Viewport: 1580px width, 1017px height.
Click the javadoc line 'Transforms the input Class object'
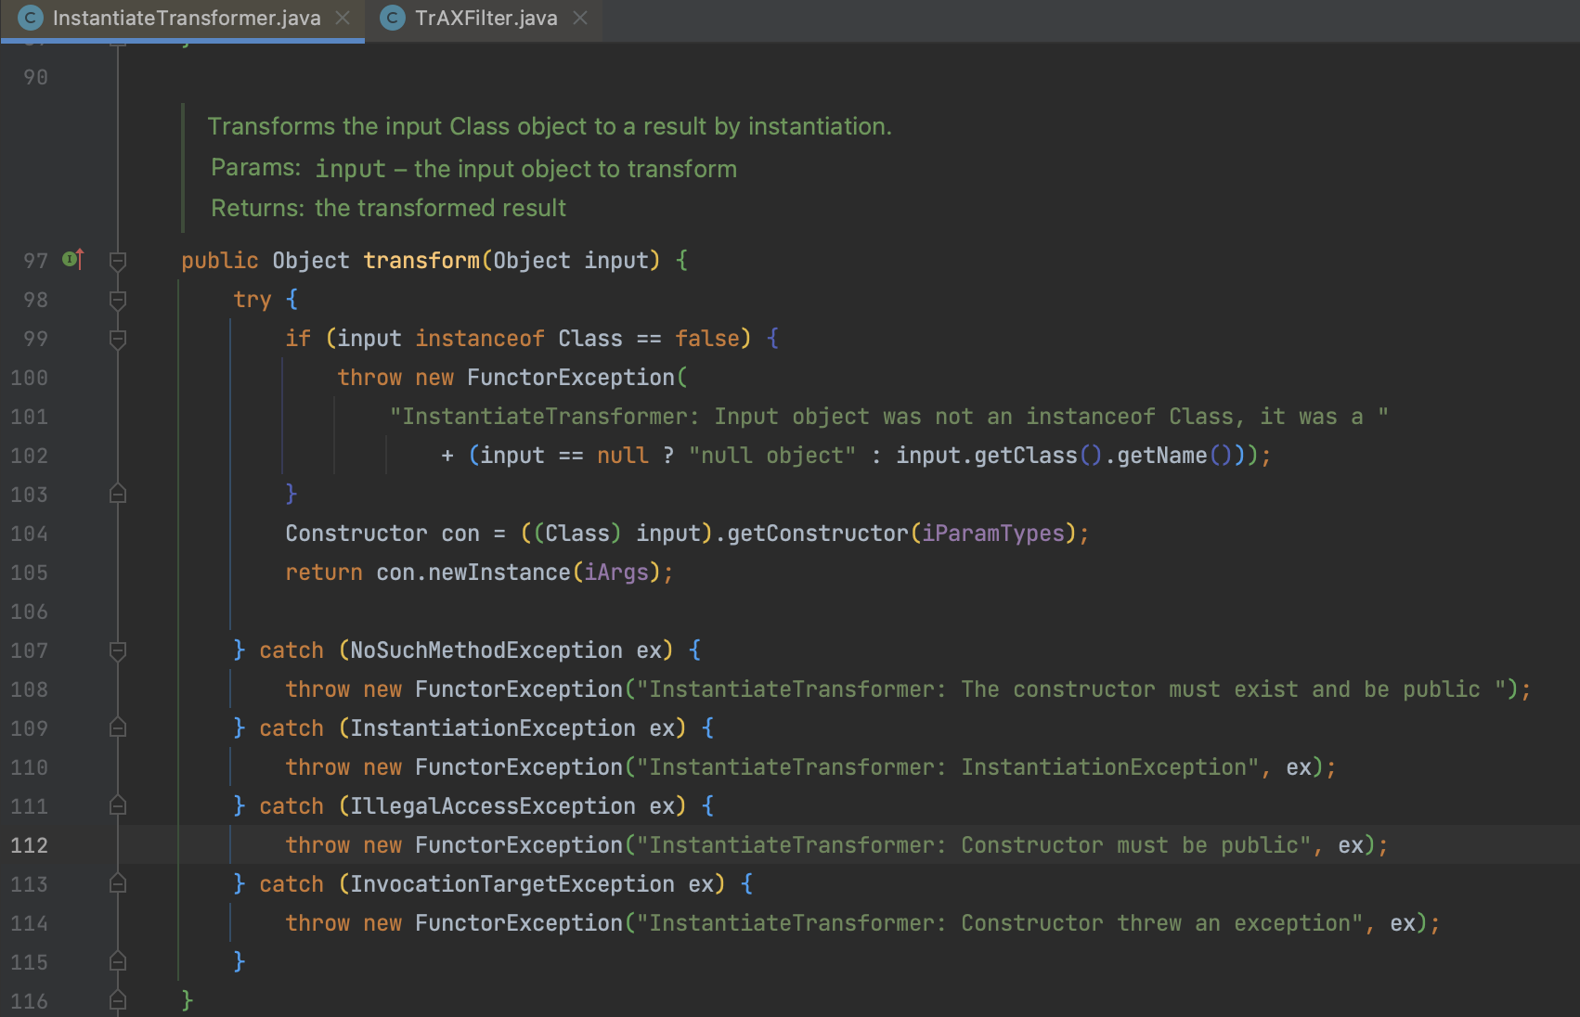click(x=550, y=126)
